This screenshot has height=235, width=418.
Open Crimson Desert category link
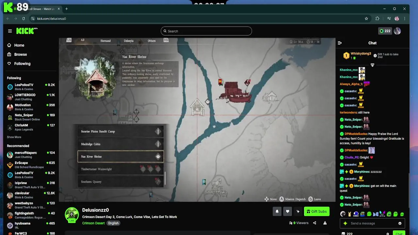pyautogui.click(x=93, y=223)
